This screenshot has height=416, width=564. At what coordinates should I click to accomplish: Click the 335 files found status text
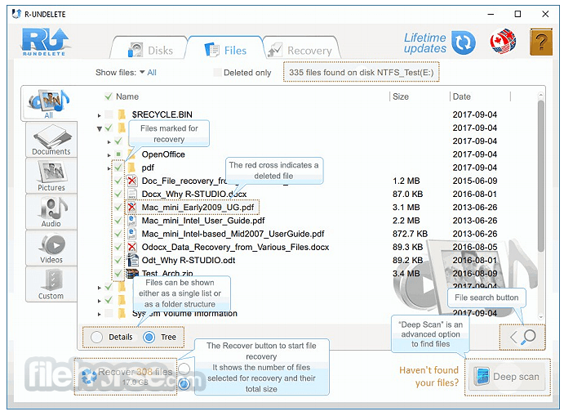361,73
